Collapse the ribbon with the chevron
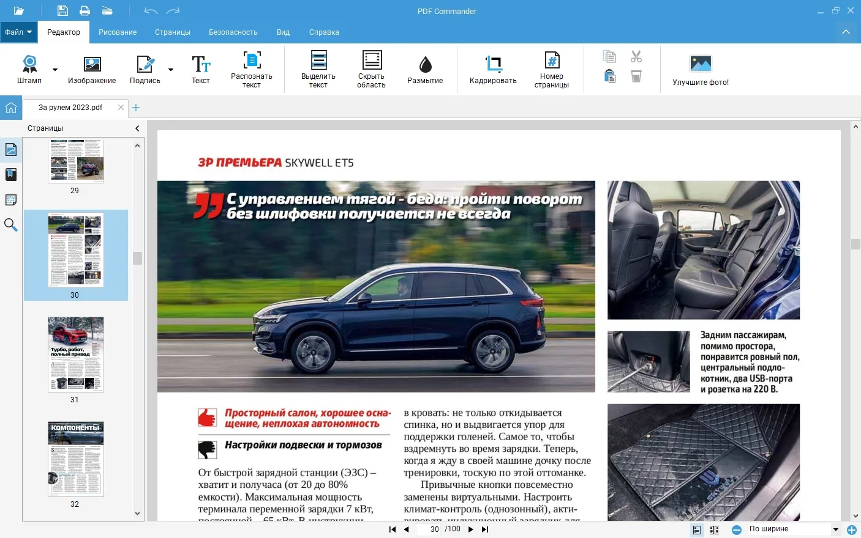The image size is (861, 538). point(846,32)
